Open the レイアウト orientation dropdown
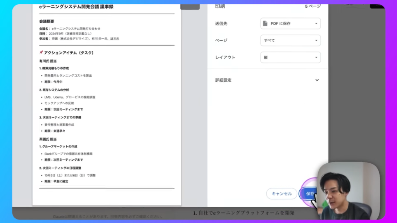Image resolution: width=397 pixels, height=223 pixels. (290, 57)
